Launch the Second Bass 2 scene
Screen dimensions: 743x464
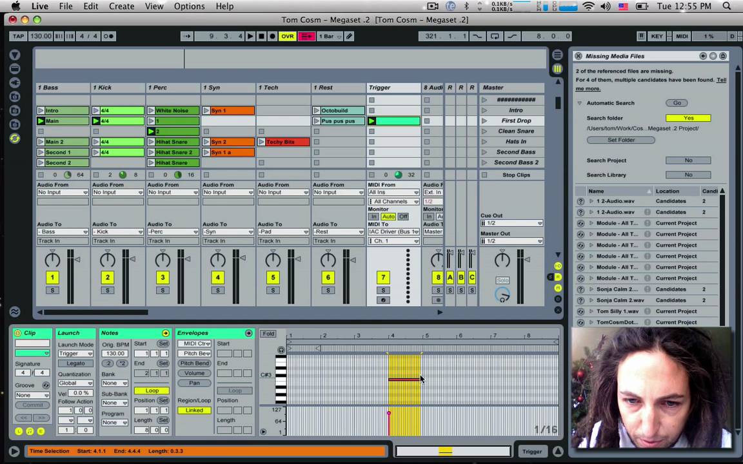484,162
